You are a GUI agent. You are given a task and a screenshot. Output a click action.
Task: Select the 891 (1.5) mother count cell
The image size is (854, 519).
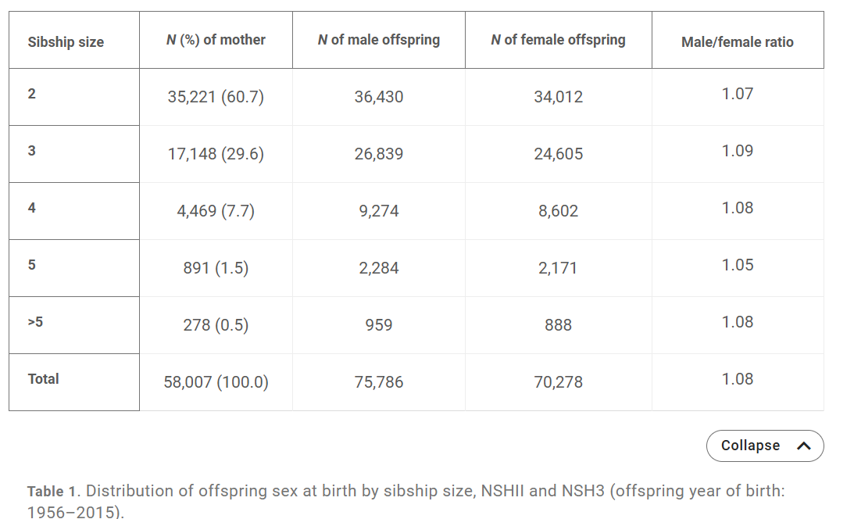tap(216, 268)
